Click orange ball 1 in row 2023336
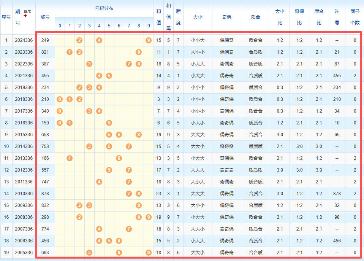 70,52
